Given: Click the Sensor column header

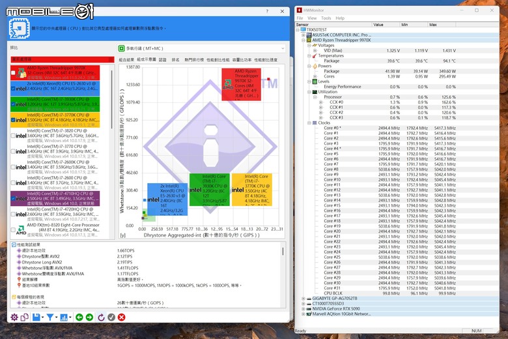Looking at the screenshot, I should point(333,25).
